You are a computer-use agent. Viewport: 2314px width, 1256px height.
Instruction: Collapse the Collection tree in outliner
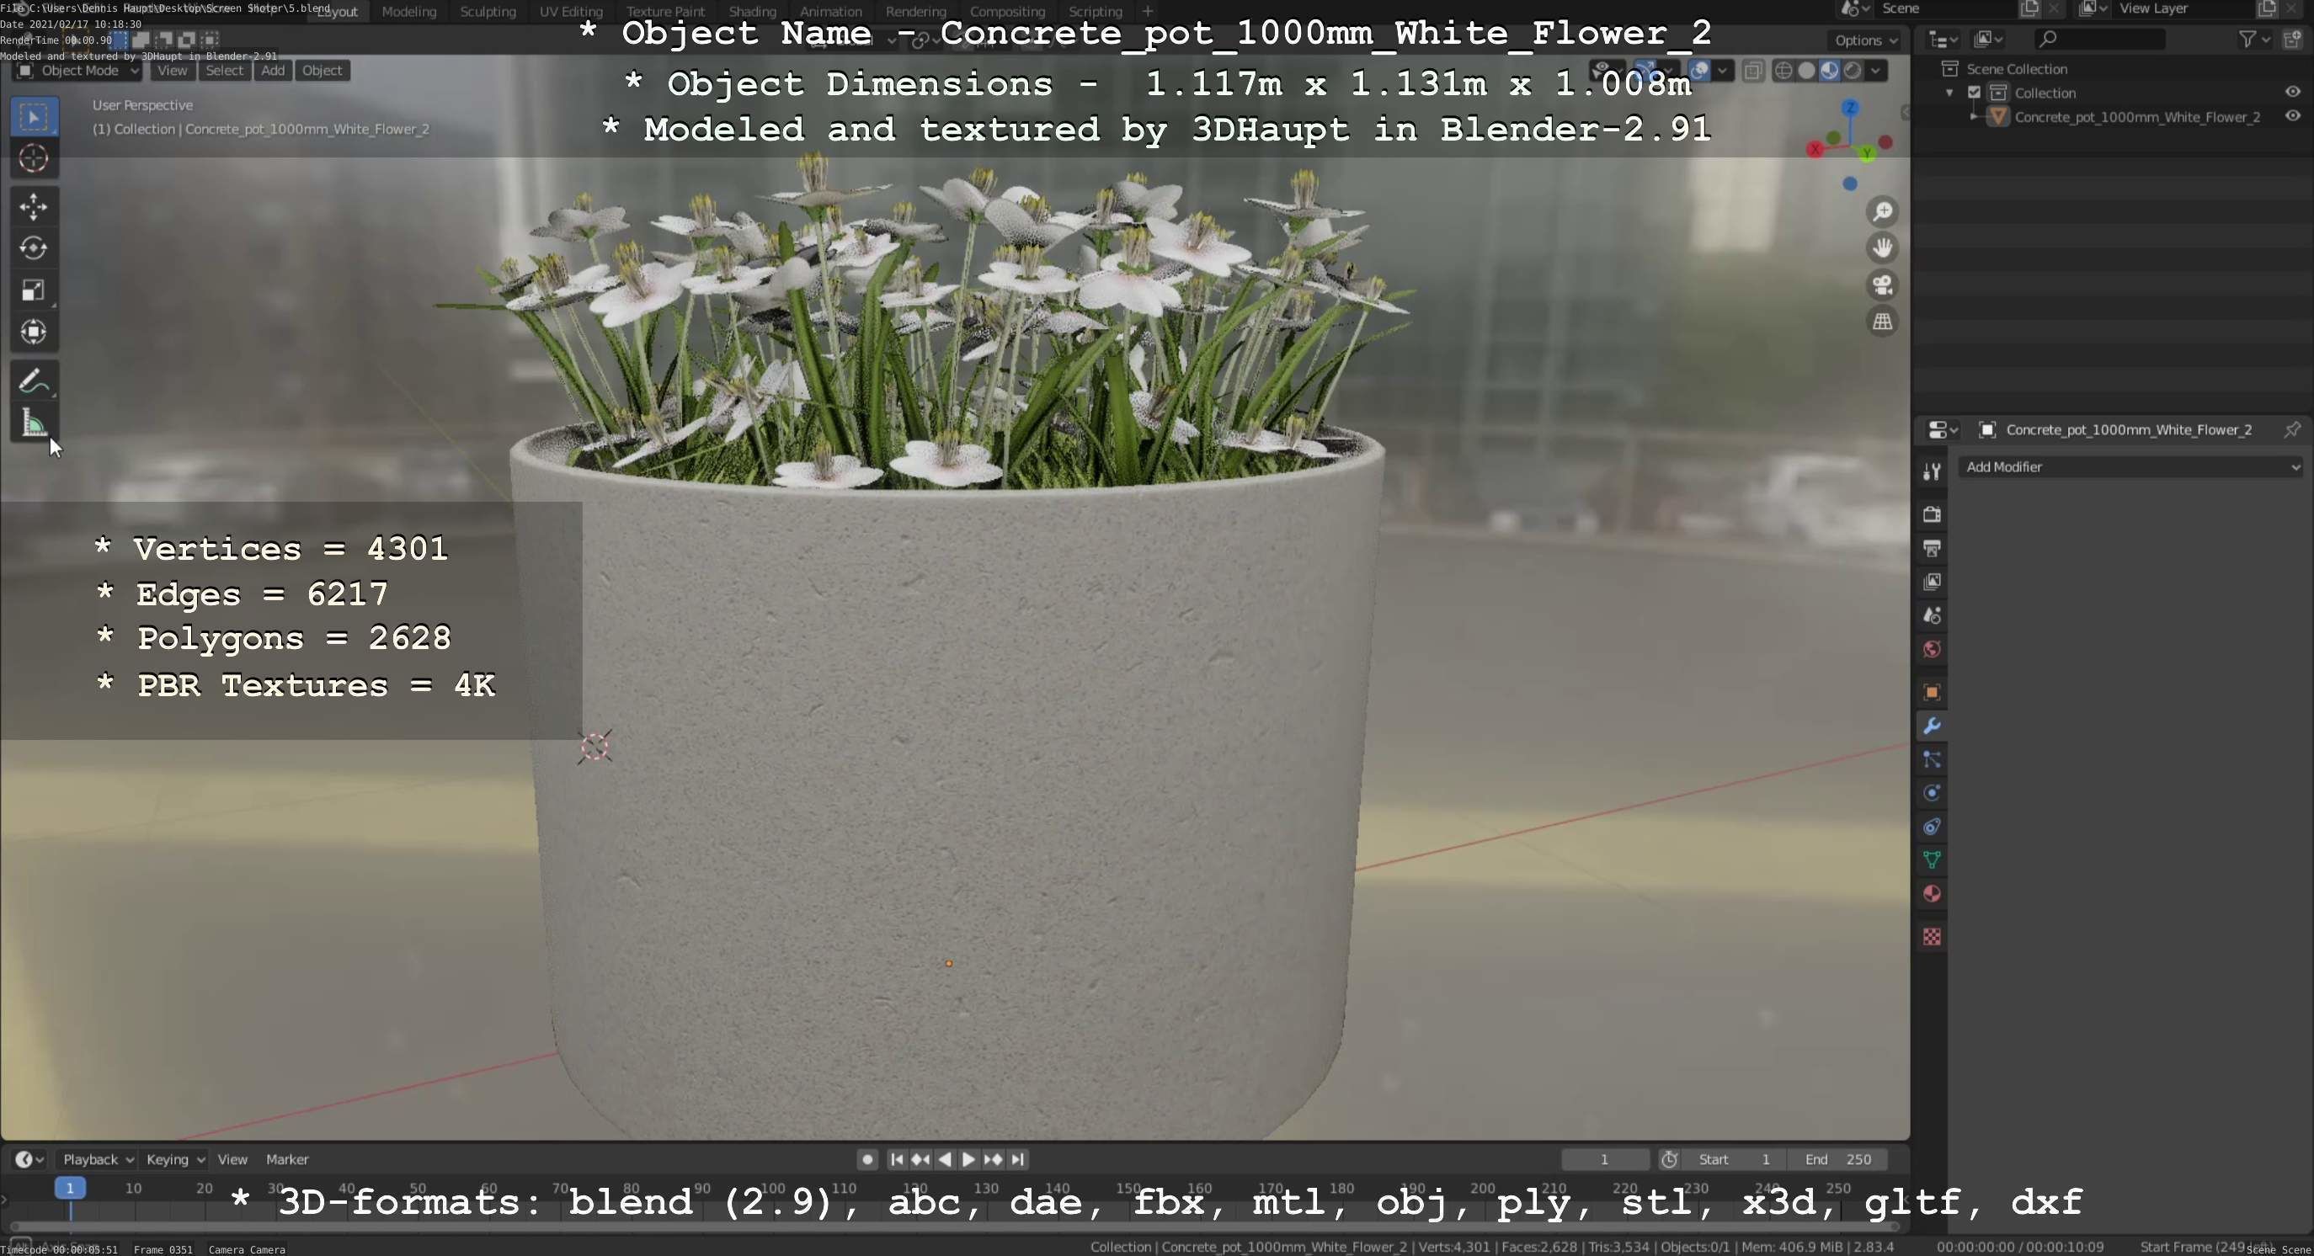click(x=1949, y=93)
